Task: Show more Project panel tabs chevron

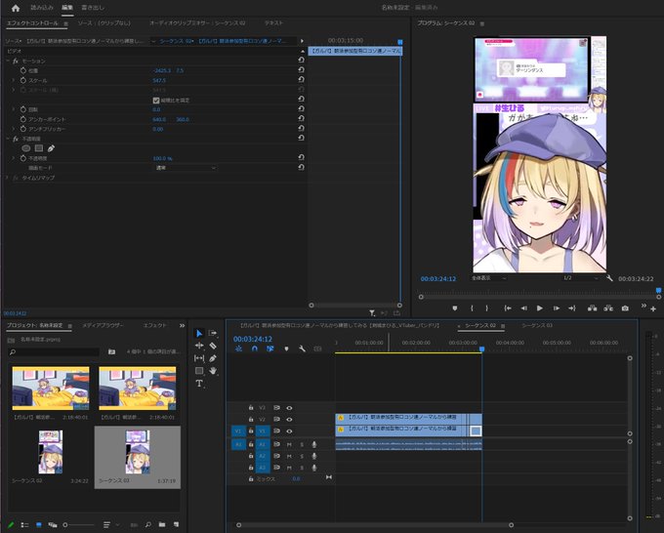Action: 182,325
